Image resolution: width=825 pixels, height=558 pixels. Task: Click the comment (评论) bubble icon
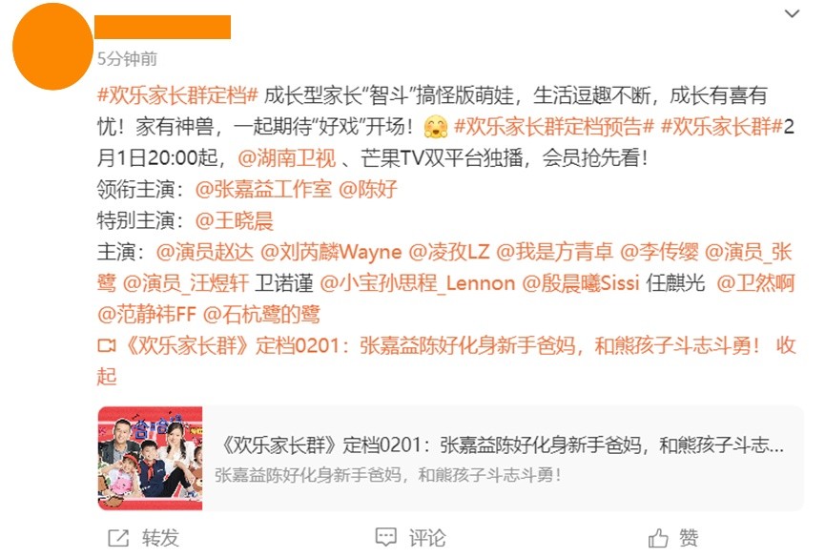[x=385, y=537]
